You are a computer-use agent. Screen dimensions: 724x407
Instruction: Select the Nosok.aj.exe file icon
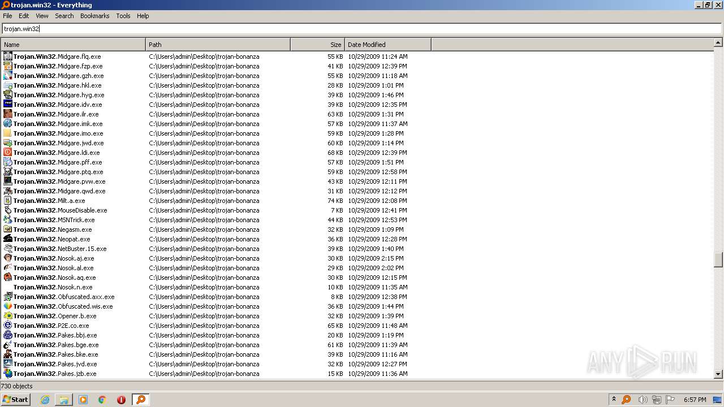click(8, 258)
